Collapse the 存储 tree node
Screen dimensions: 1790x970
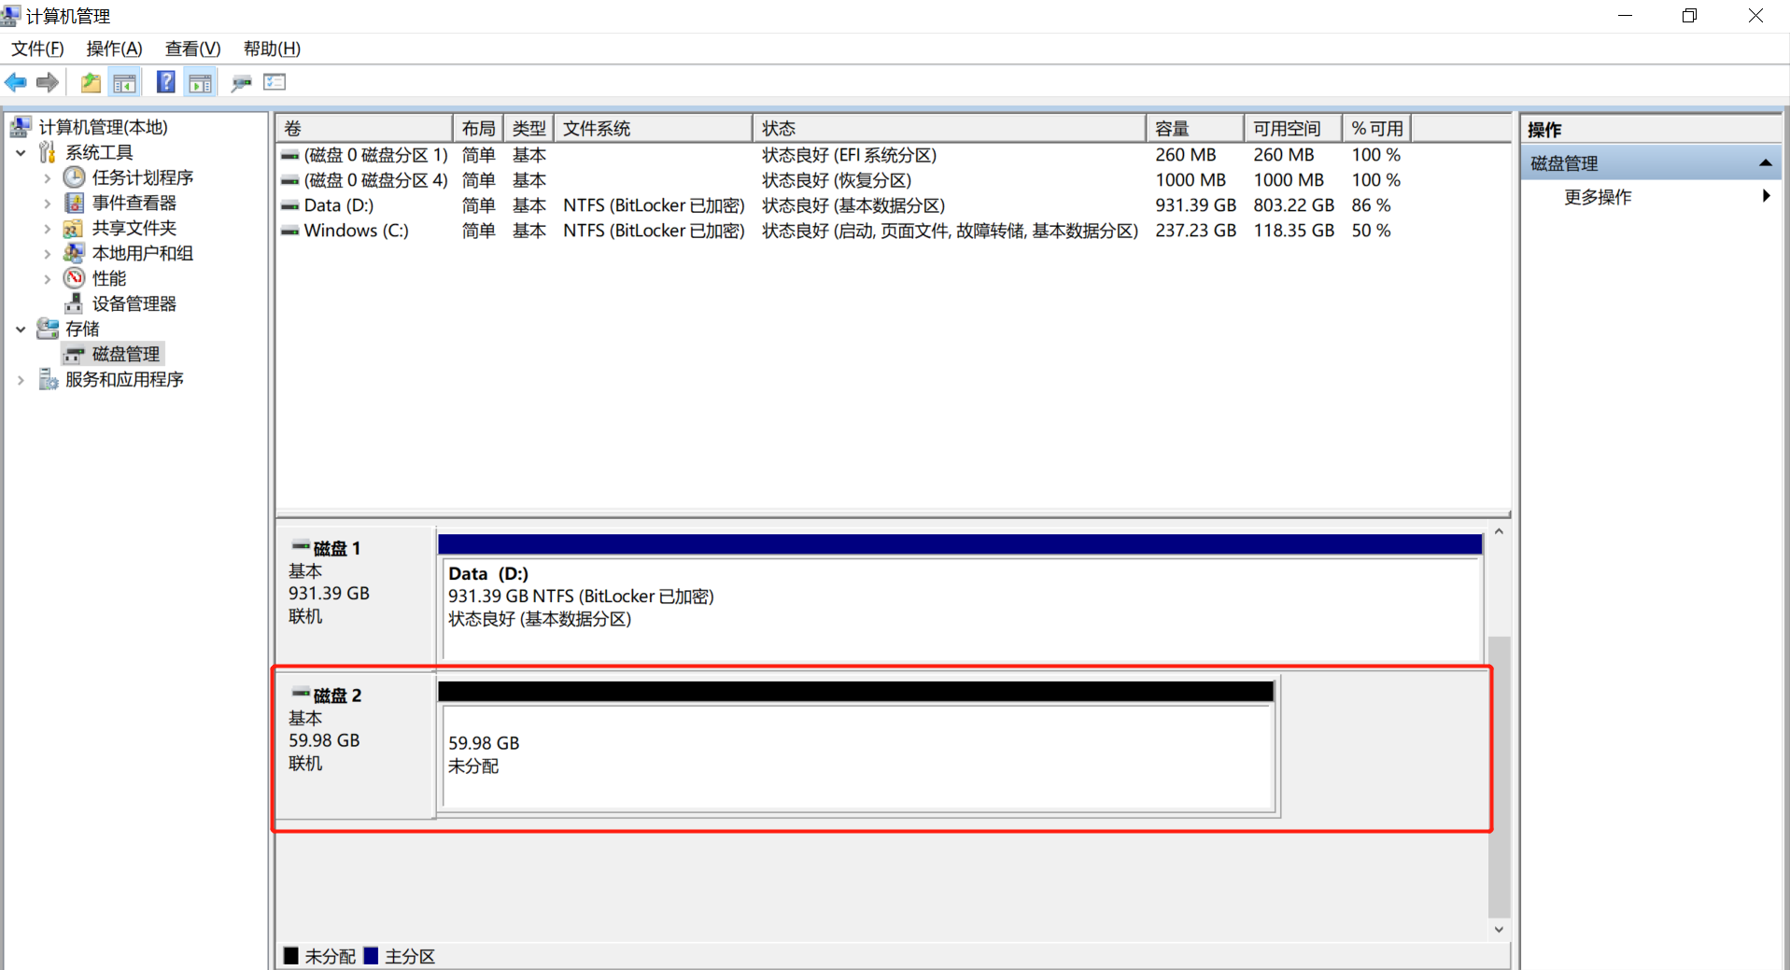click(x=21, y=329)
